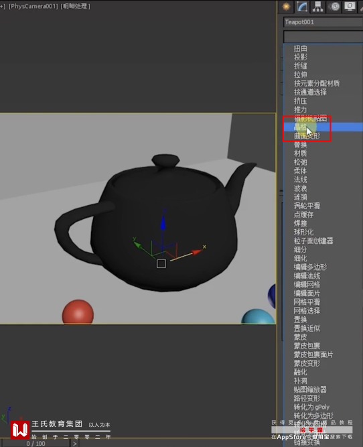Open the Display panel tab
This screenshot has width=363, height=447.
pyautogui.click(x=350, y=7)
